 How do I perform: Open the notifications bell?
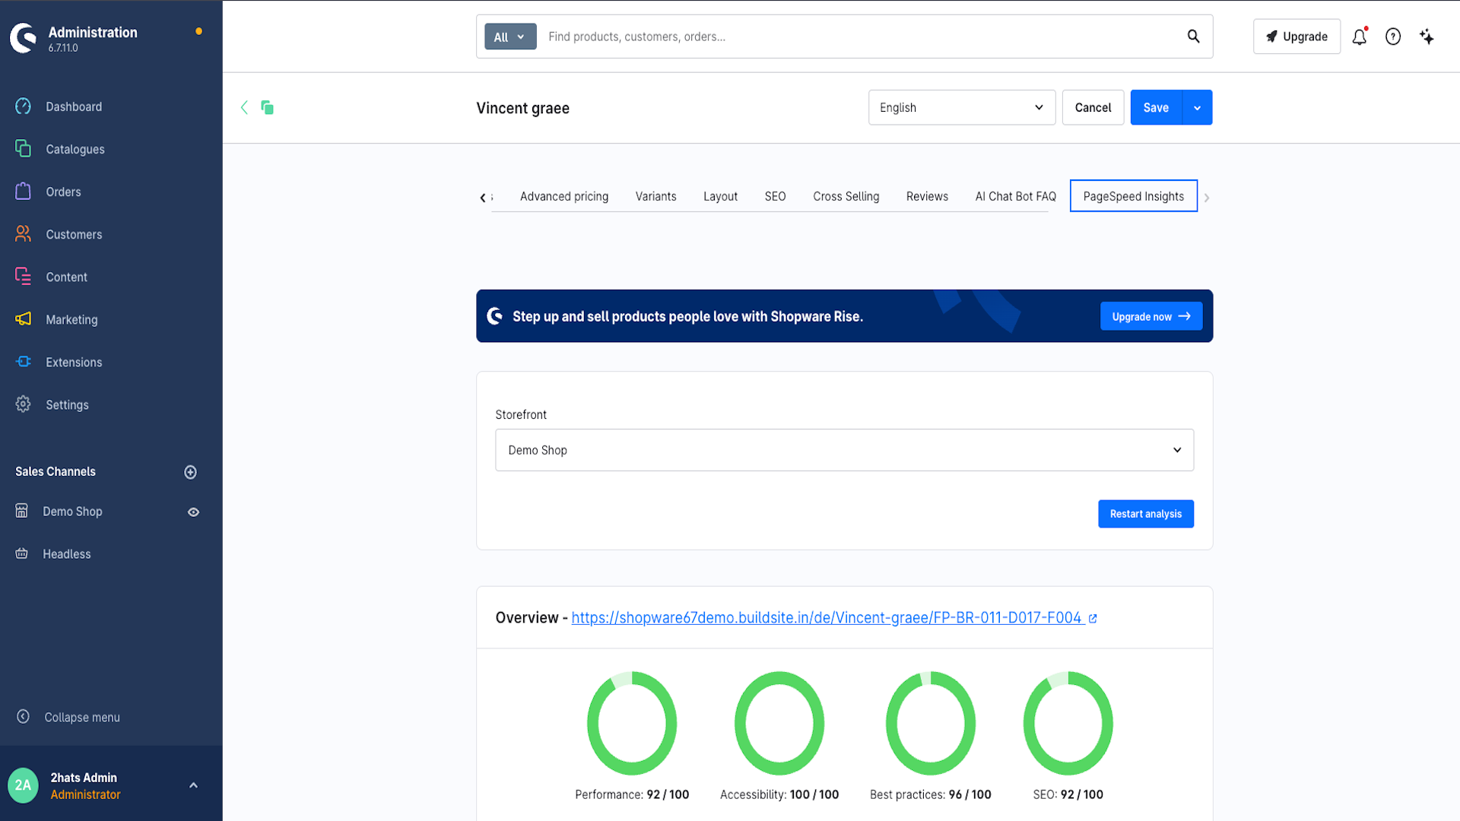point(1360,36)
